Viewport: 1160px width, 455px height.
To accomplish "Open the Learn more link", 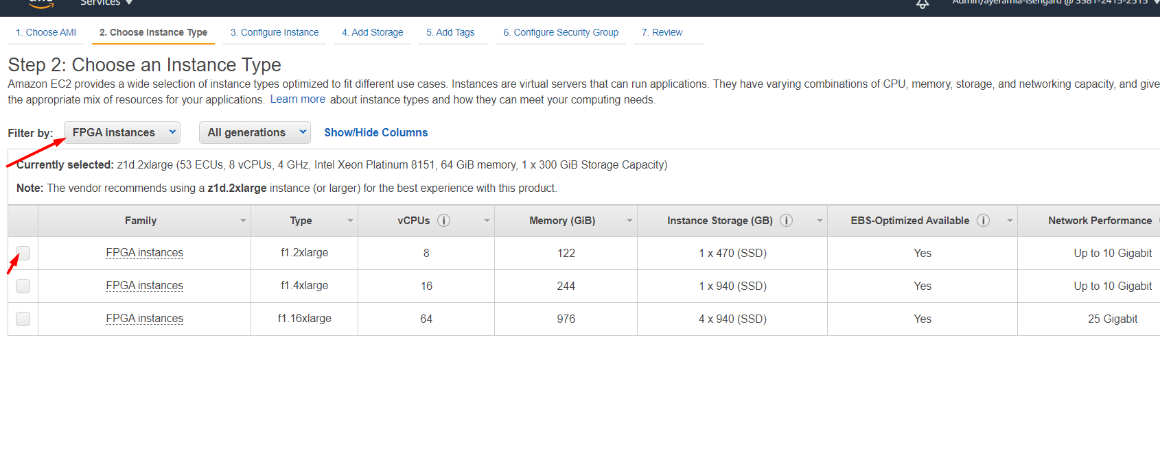I will [x=298, y=99].
